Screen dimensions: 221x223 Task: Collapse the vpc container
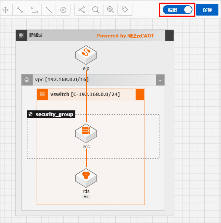tap(160, 80)
